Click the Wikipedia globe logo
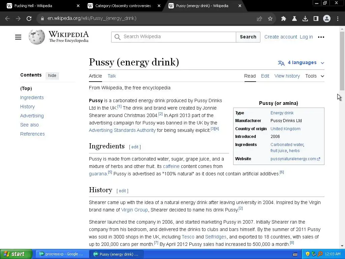345x259 pixels. click(x=36, y=37)
